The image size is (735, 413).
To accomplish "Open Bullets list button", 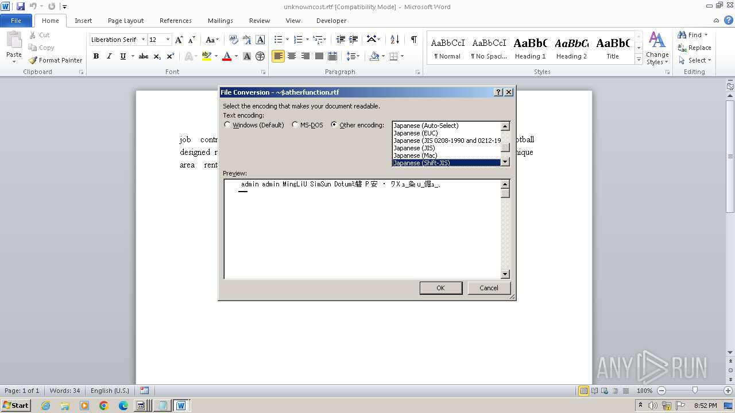I will (278, 40).
